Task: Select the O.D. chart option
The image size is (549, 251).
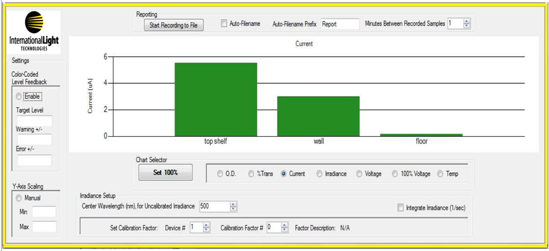Action: (x=220, y=174)
